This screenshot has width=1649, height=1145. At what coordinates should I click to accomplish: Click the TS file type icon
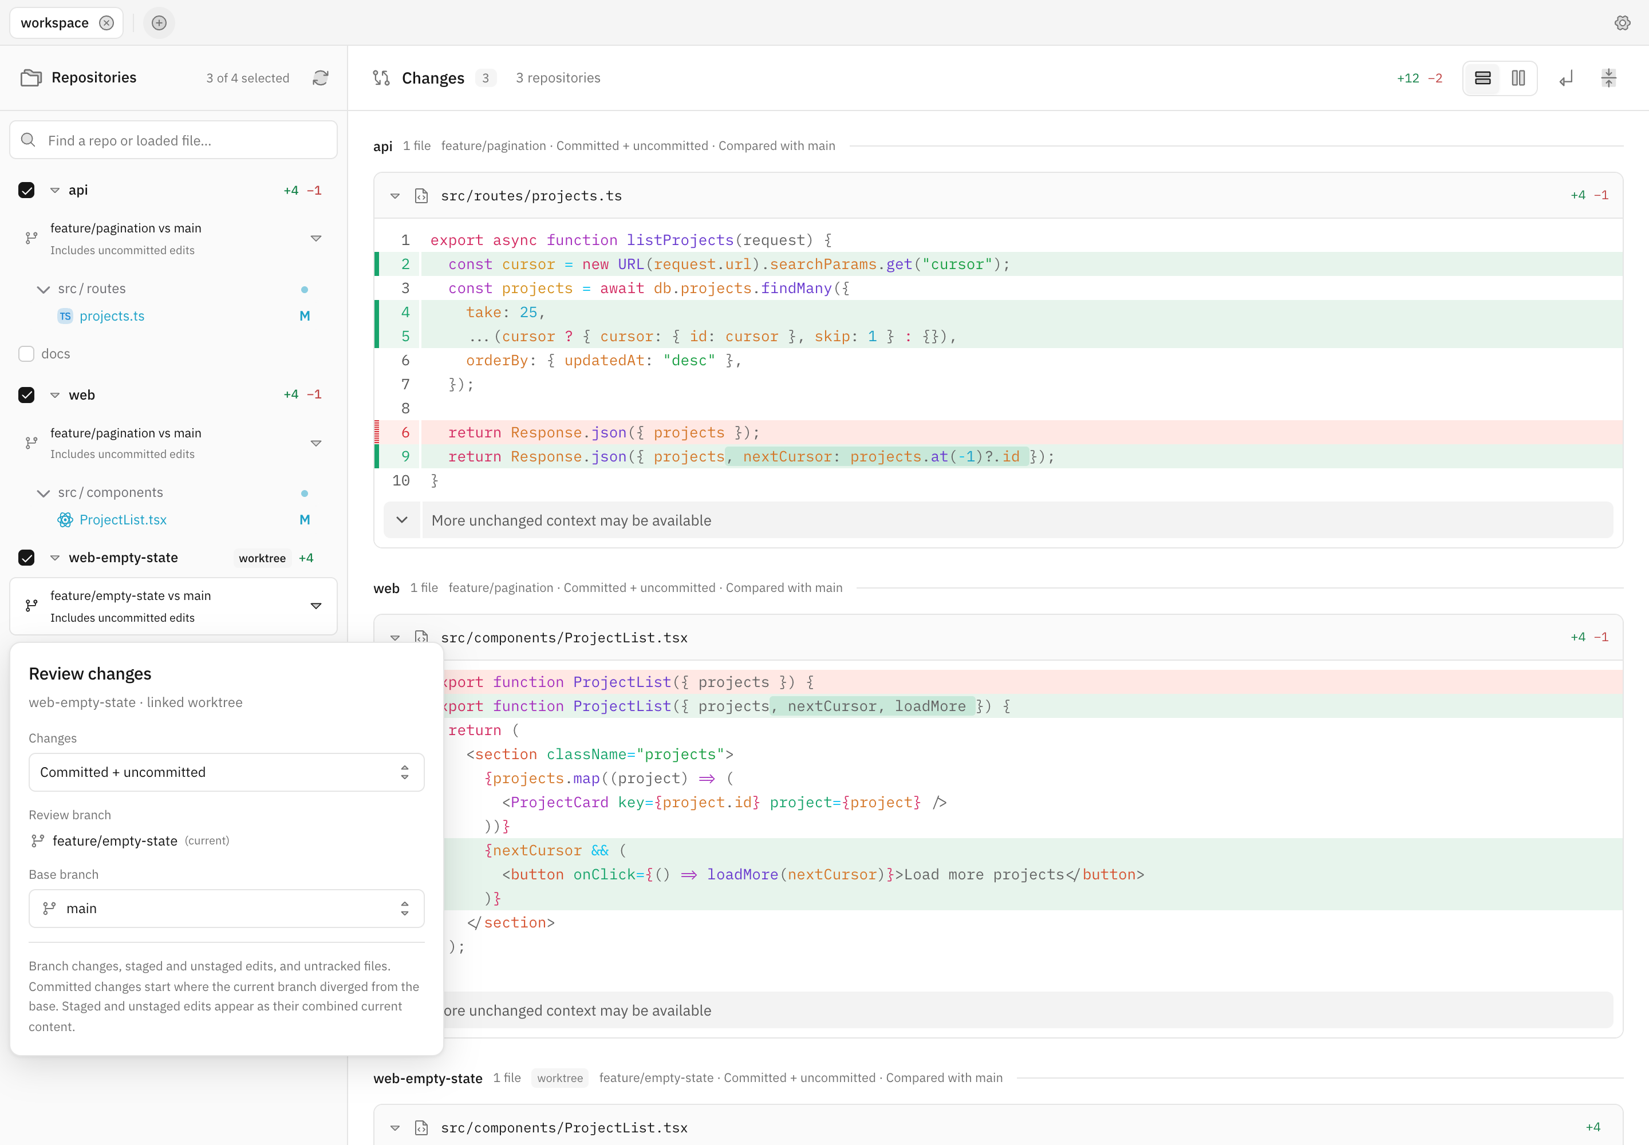pyautogui.click(x=65, y=315)
